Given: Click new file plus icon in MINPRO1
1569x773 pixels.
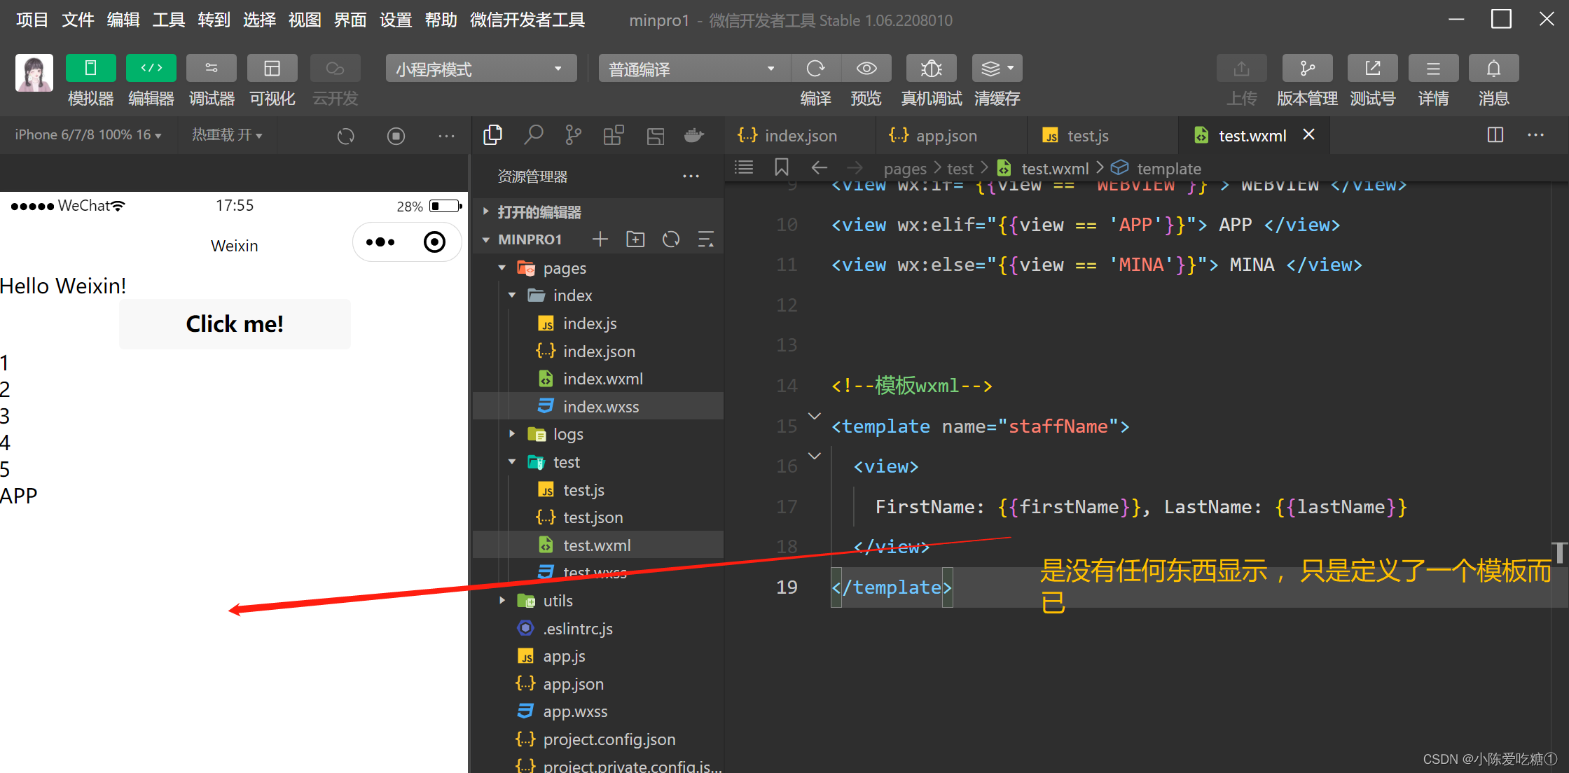Looking at the screenshot, I should 600,239.
